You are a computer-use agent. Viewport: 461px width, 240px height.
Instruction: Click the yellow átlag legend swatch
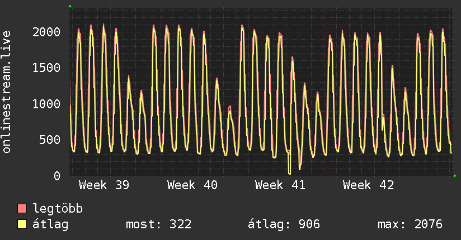[x=22, y=225]
